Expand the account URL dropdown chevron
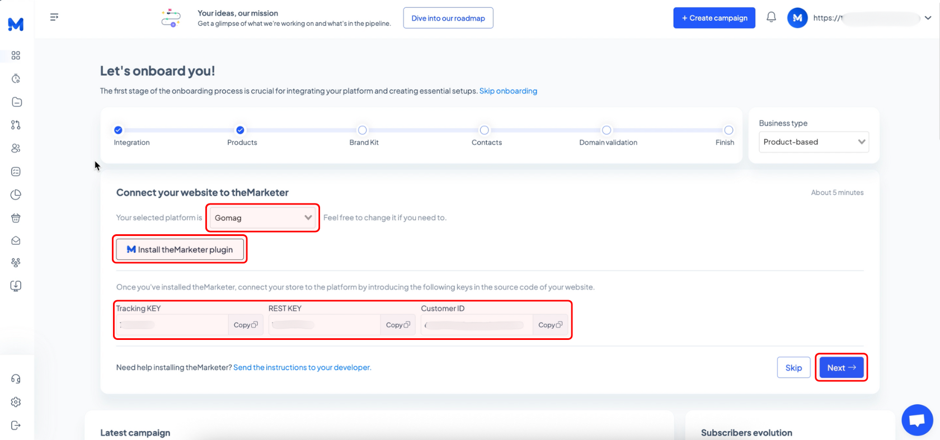 [928, 18]
